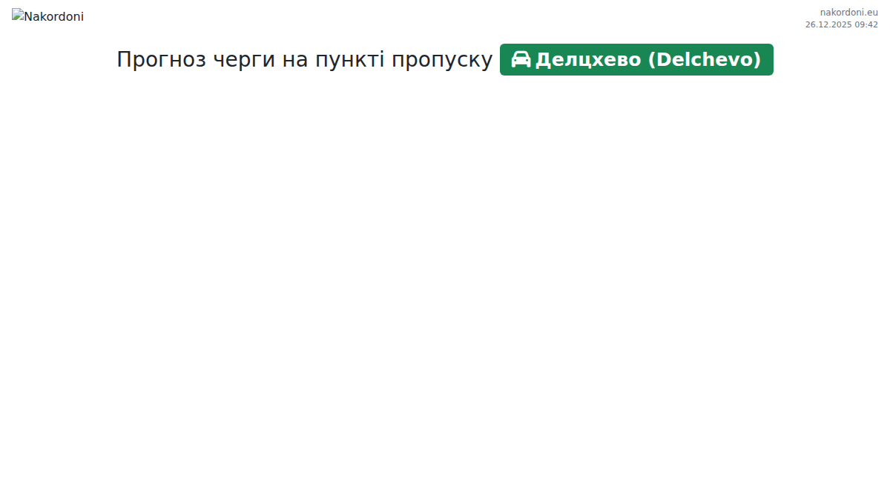Click the empty chart area below the heading
The image size is (890, 482).
pos(445,274)
